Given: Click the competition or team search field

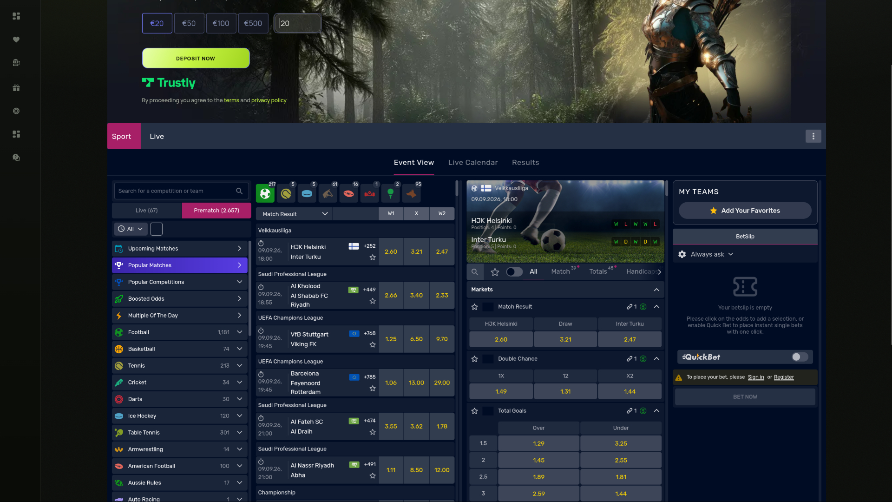Looking at the screenshot, I should (181, 191).
